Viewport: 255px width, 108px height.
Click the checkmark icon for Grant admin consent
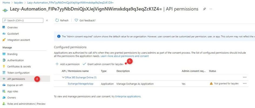84,64
